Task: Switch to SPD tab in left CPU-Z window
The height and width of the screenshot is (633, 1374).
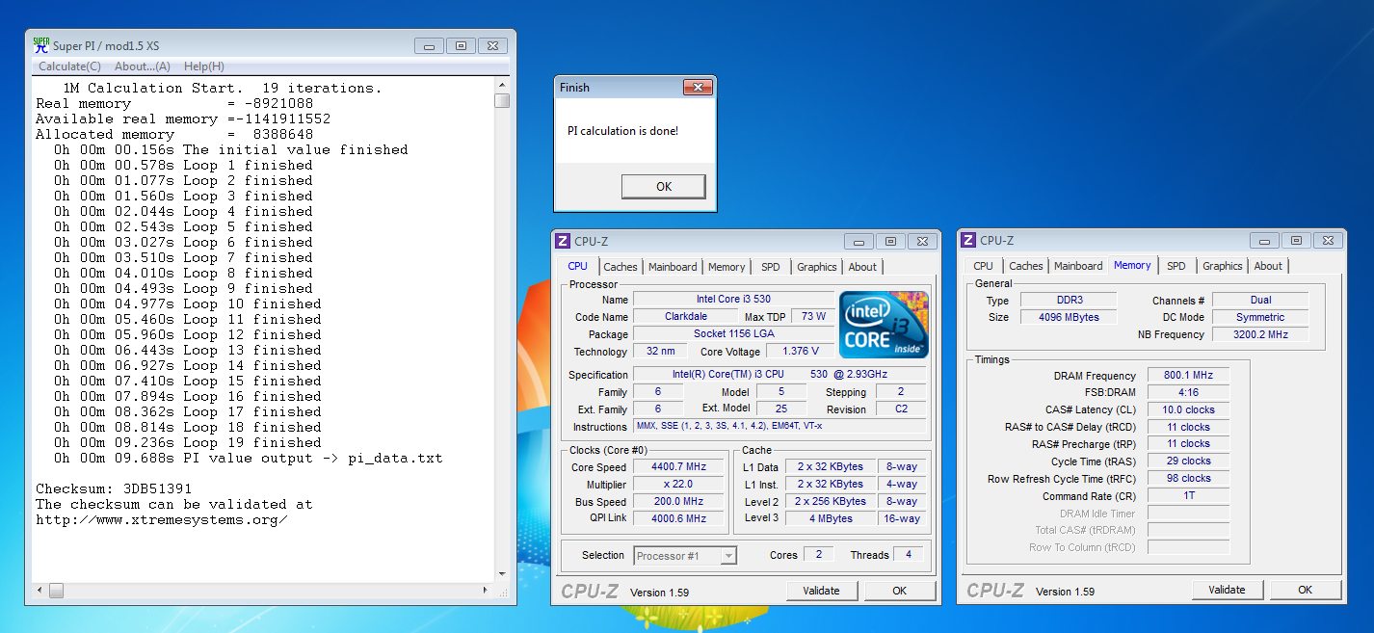Action: (x=771, y=267)
